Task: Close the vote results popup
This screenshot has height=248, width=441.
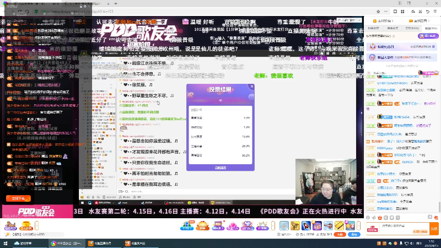Action: [x=252, y=87]
